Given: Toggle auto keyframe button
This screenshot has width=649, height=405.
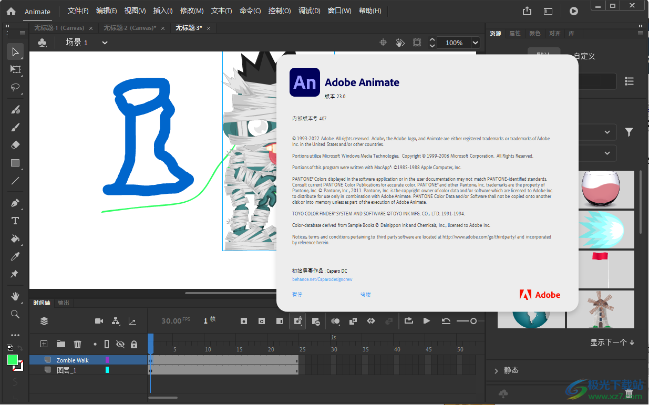Looking at the screenshot, I should click(x=297, y=321).
